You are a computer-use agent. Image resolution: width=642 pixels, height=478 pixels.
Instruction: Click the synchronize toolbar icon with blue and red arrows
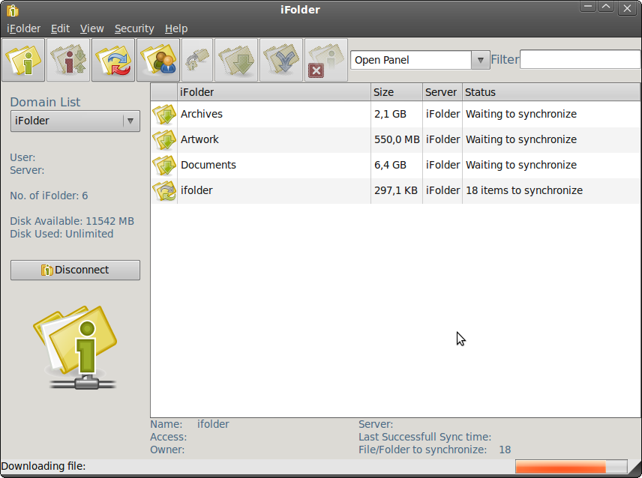(x=113, y=60)
